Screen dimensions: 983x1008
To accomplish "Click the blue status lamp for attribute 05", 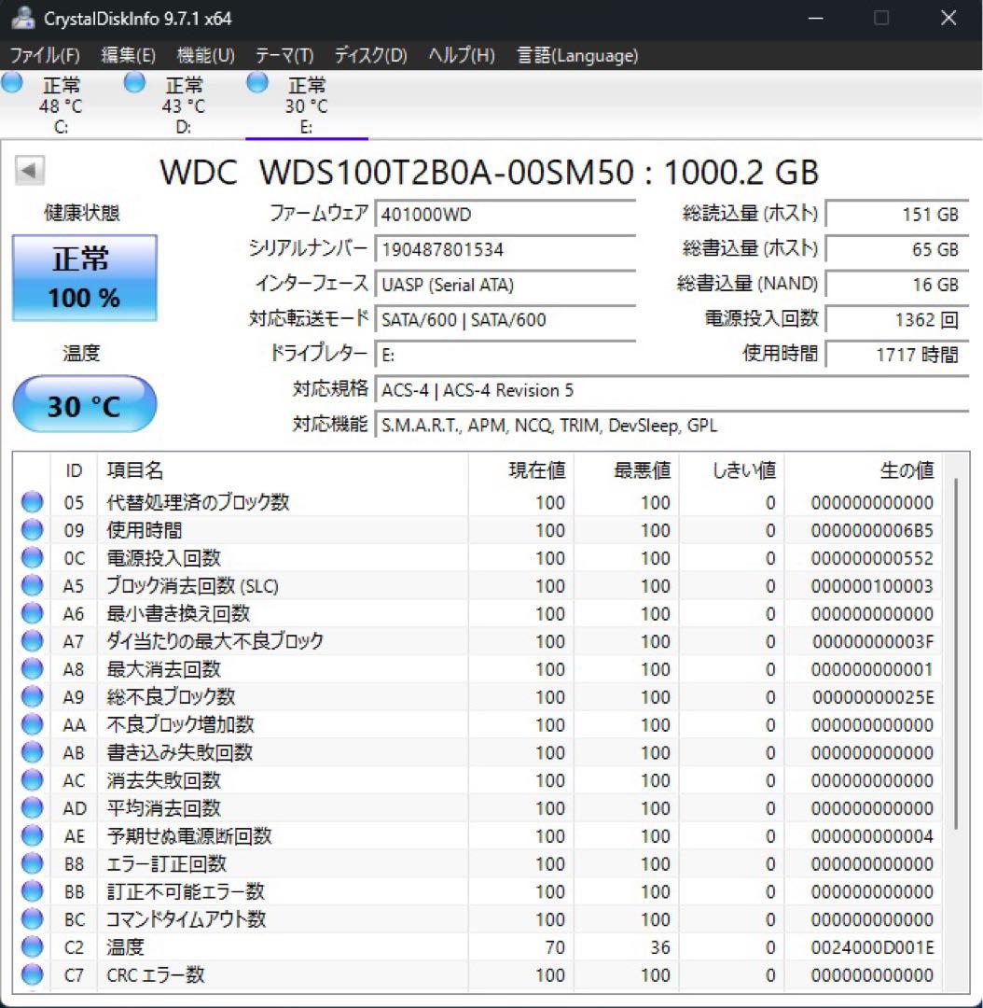I will coord(31,502).
